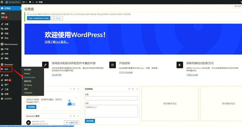Open the 添加新页面 link

[57, 75]
